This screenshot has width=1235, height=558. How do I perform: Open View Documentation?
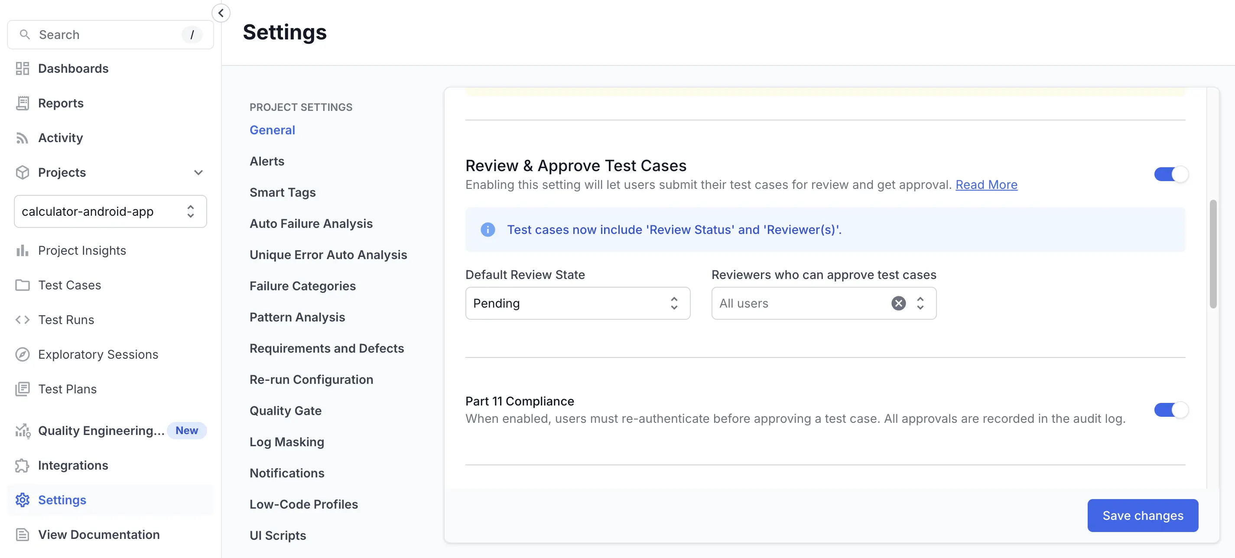(99, 535)
